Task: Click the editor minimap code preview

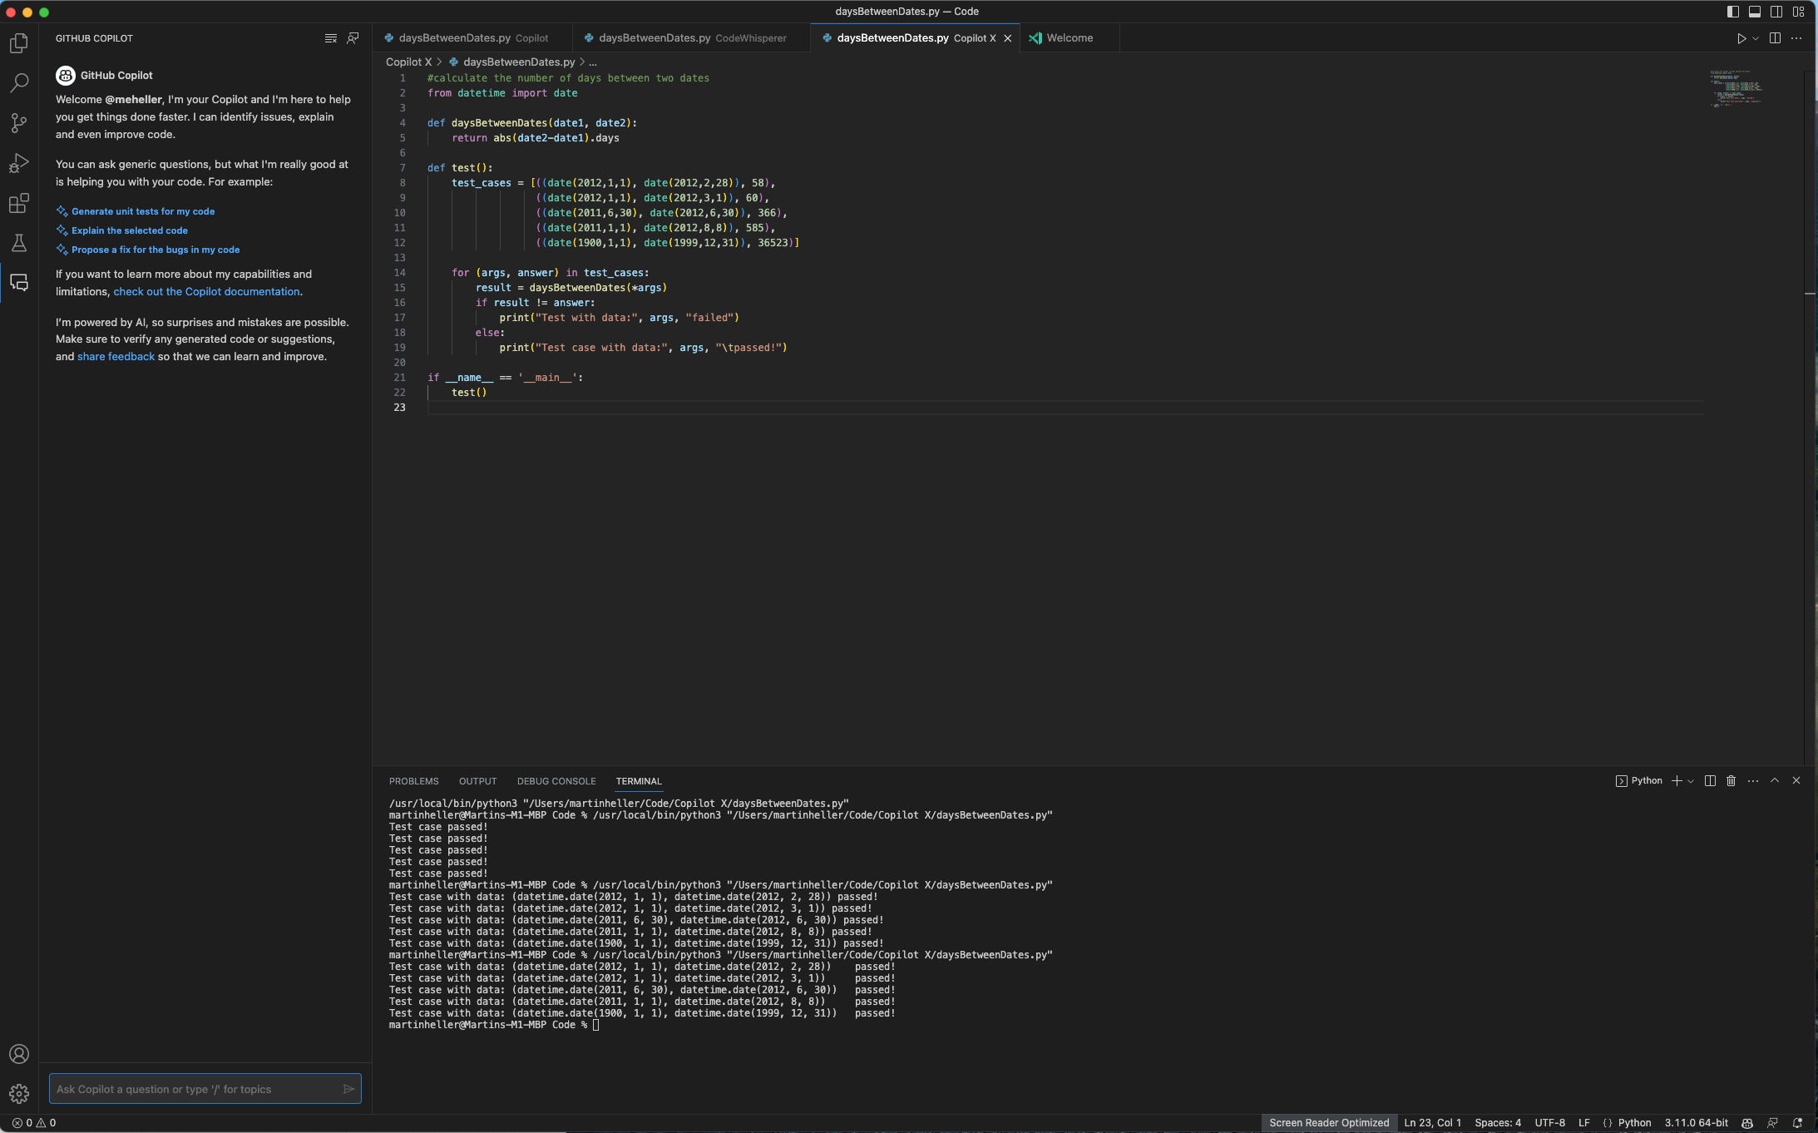Action: (1736, 88)
